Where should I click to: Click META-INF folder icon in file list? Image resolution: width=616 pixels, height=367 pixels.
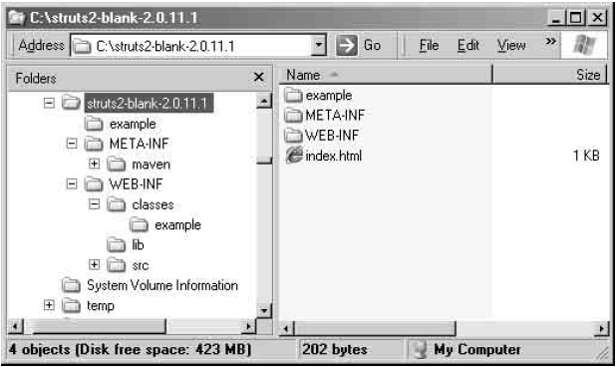click(293, 115)
